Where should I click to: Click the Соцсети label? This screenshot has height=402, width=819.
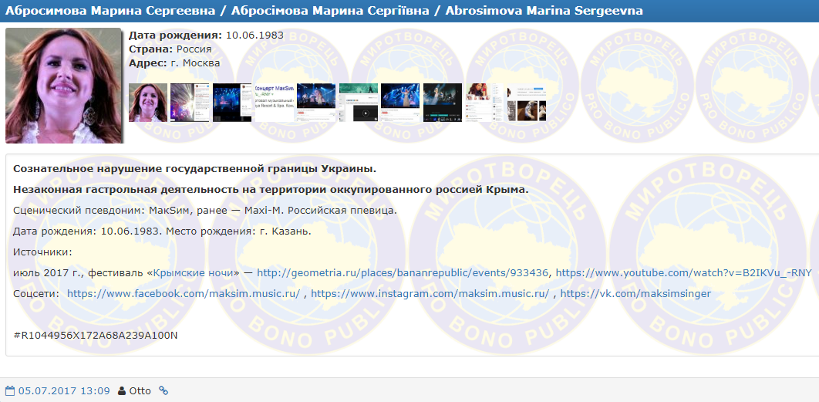pos(36,294)
